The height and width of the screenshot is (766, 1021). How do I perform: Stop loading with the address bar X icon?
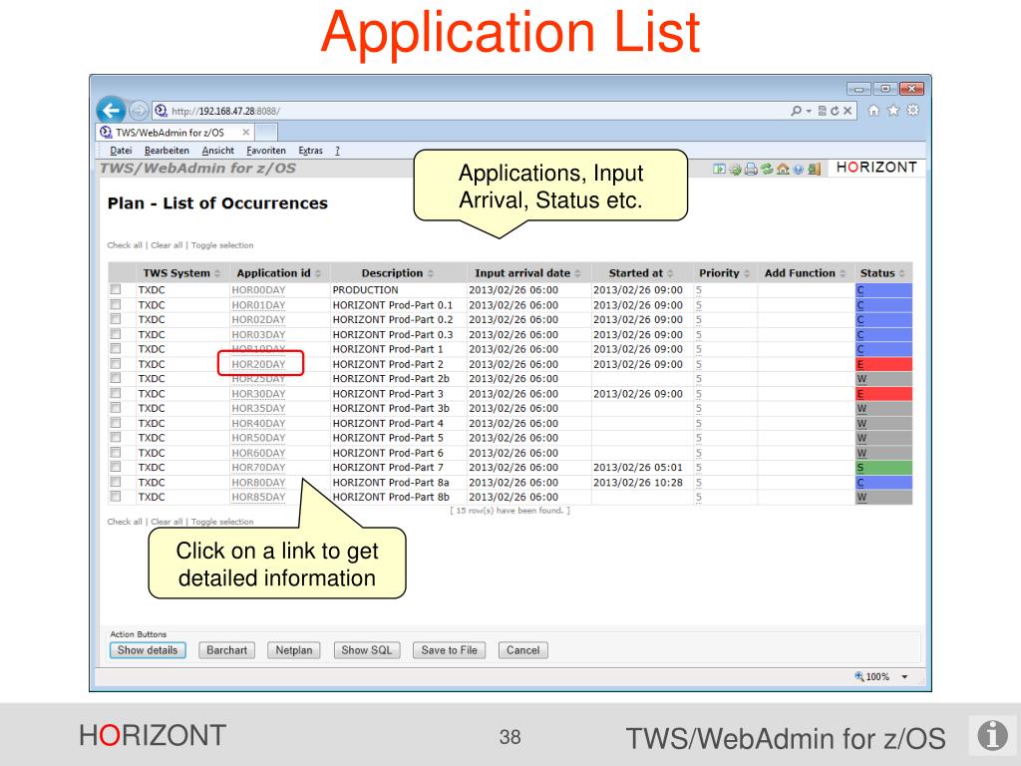848,111
